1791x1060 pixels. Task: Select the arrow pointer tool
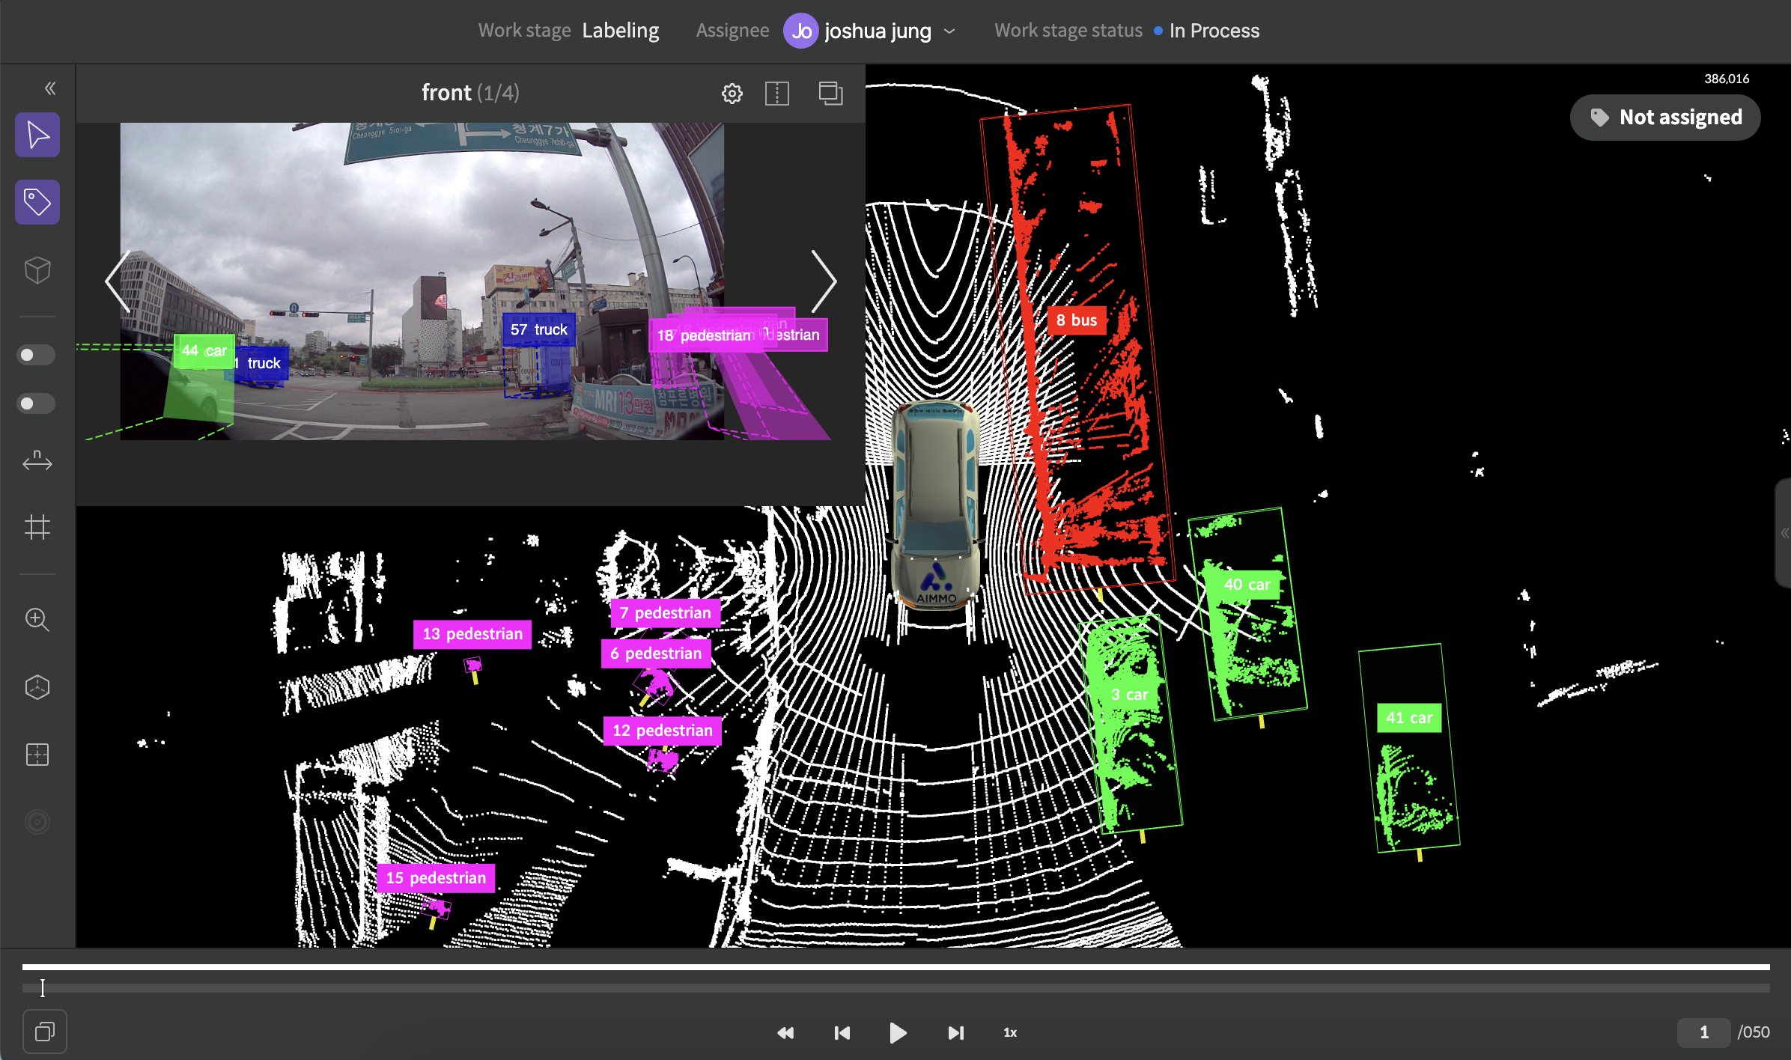pyautogui.click(x=37, y=135)
